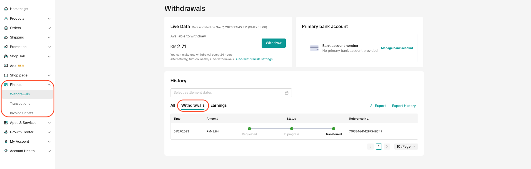Click calendar icon in settlement dates field

(x=287, y=93)
